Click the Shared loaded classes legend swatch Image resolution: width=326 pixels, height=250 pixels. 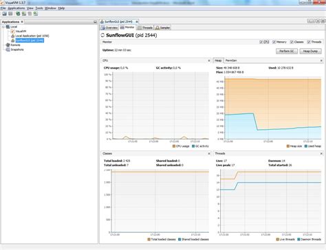[x=180, y=239]
